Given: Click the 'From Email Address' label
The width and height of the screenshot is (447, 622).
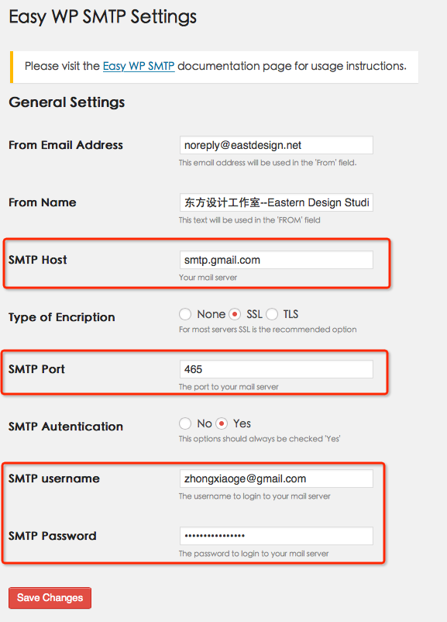Looking at the screenshot, I should [x=66, y=145].
